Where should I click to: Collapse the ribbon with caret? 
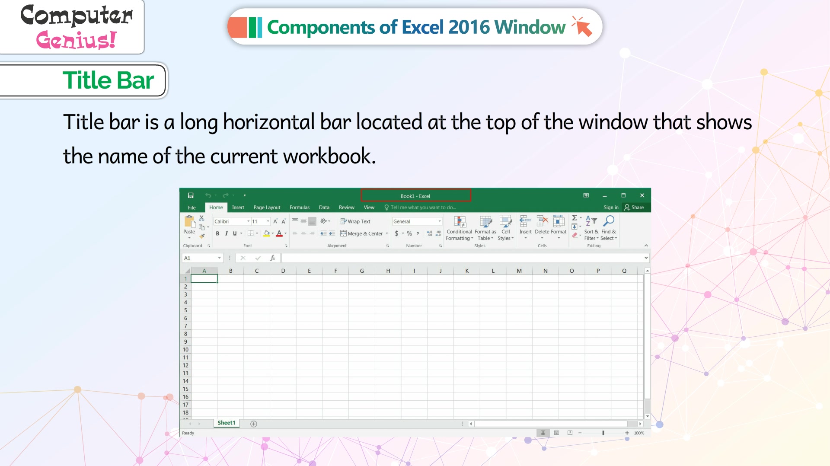[x=646, y=246]
